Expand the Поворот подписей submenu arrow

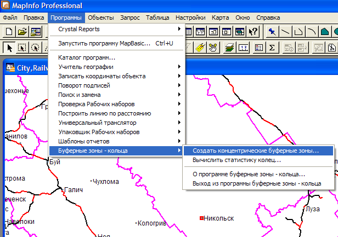(x=179, y=85)
